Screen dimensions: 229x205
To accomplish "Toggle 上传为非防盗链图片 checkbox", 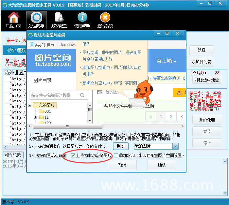I will click(x=73, y=155).
